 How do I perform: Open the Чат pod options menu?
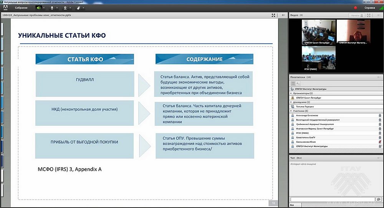(x=379, y=158)
